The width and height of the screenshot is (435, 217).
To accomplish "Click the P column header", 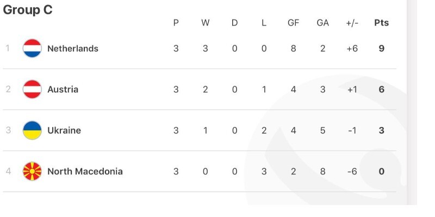I will point(176,23).
